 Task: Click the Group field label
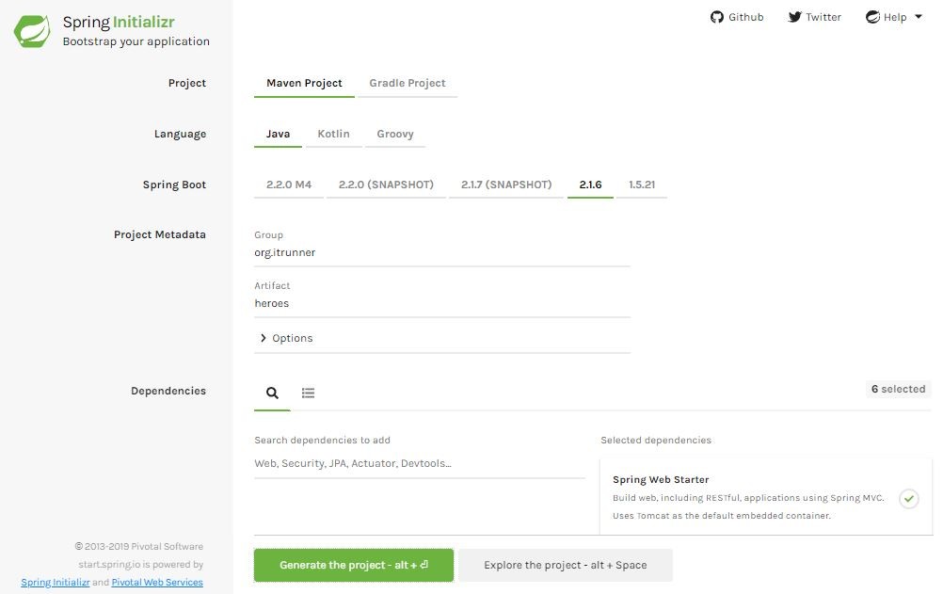pos(268,234)
